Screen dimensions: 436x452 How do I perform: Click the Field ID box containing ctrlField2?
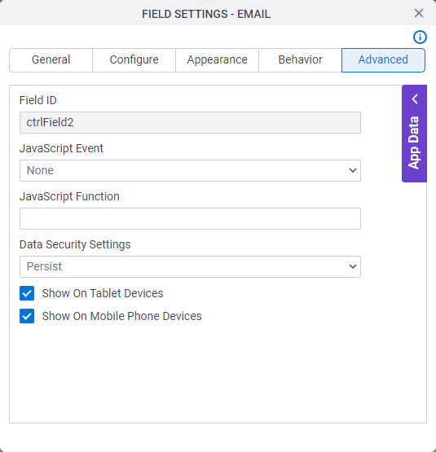pos(190,122)
